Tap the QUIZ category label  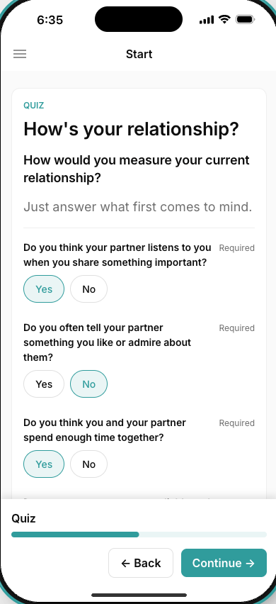click(34, 106)
